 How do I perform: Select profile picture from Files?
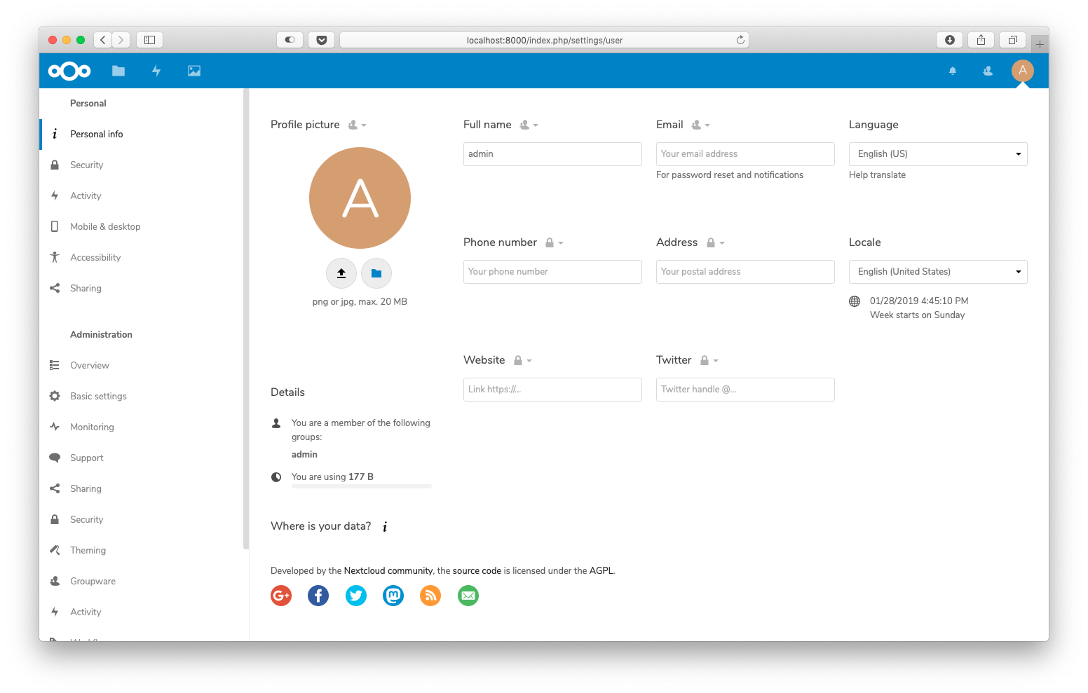click(376, 273)
